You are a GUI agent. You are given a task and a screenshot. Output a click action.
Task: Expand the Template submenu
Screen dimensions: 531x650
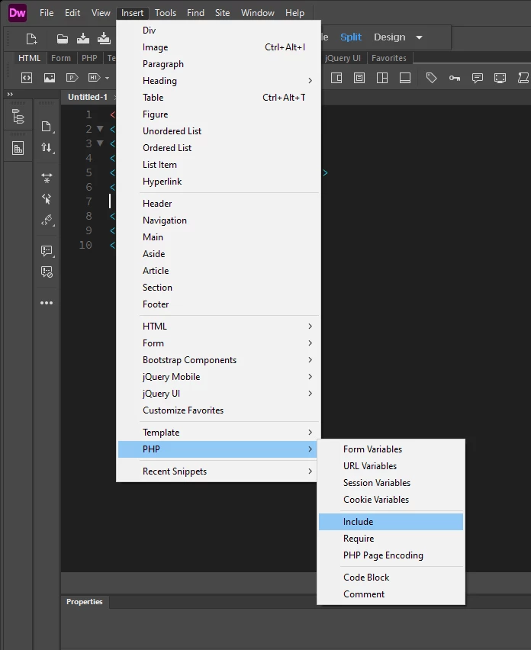[218, 433]
